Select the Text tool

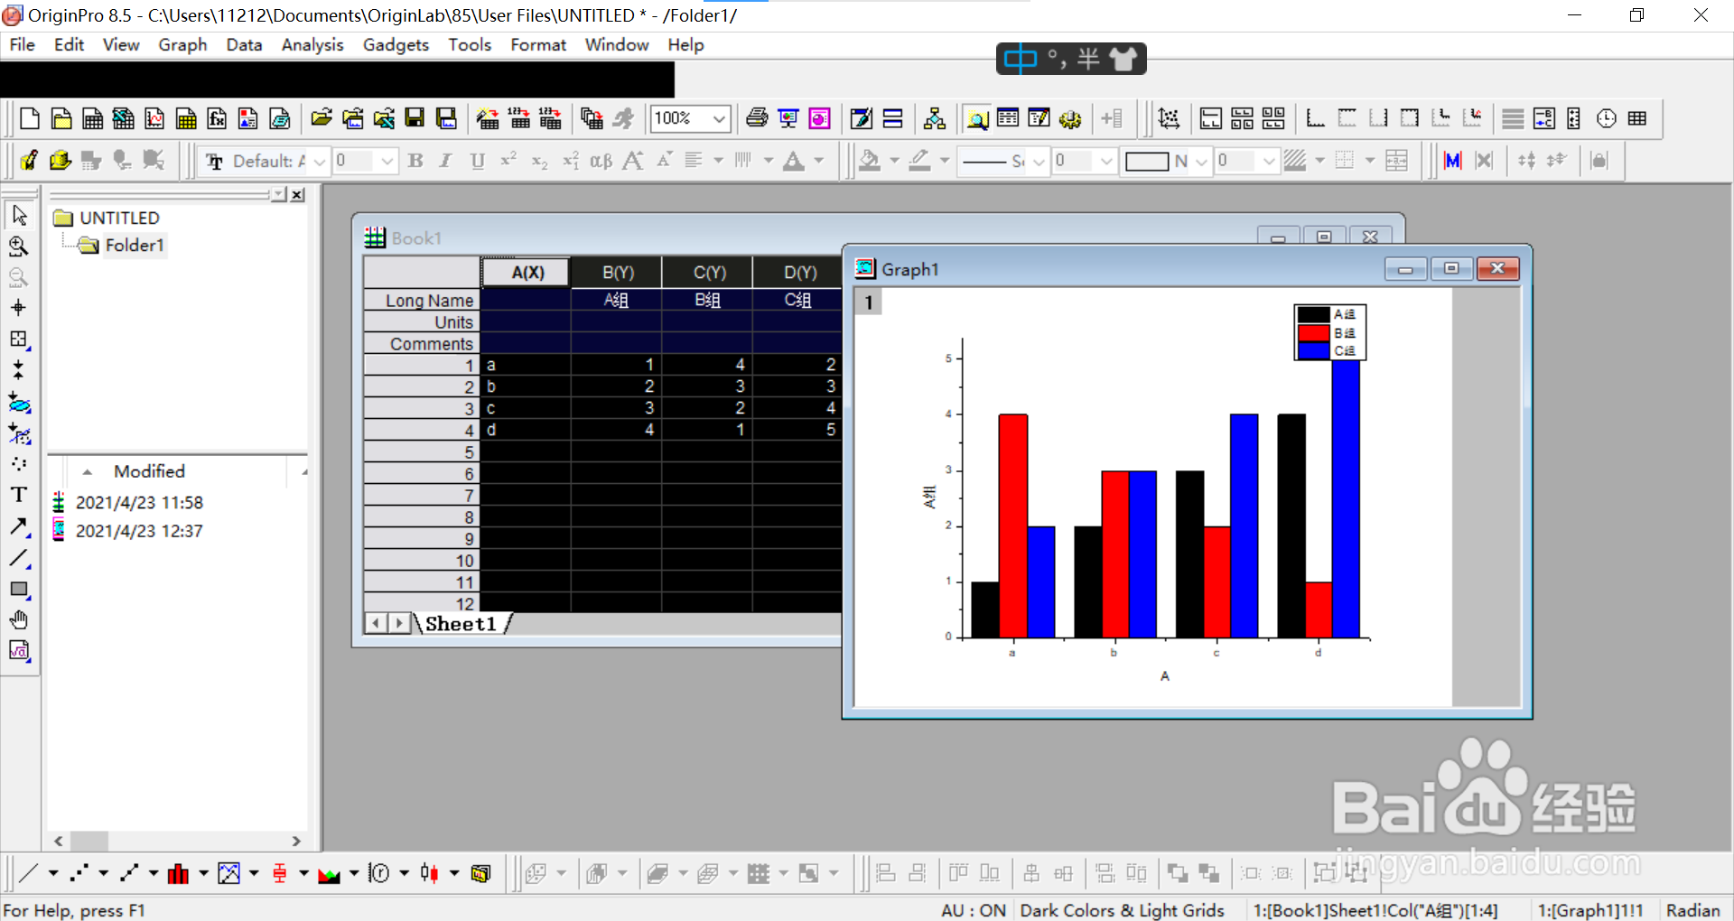[x=19, y=495]
